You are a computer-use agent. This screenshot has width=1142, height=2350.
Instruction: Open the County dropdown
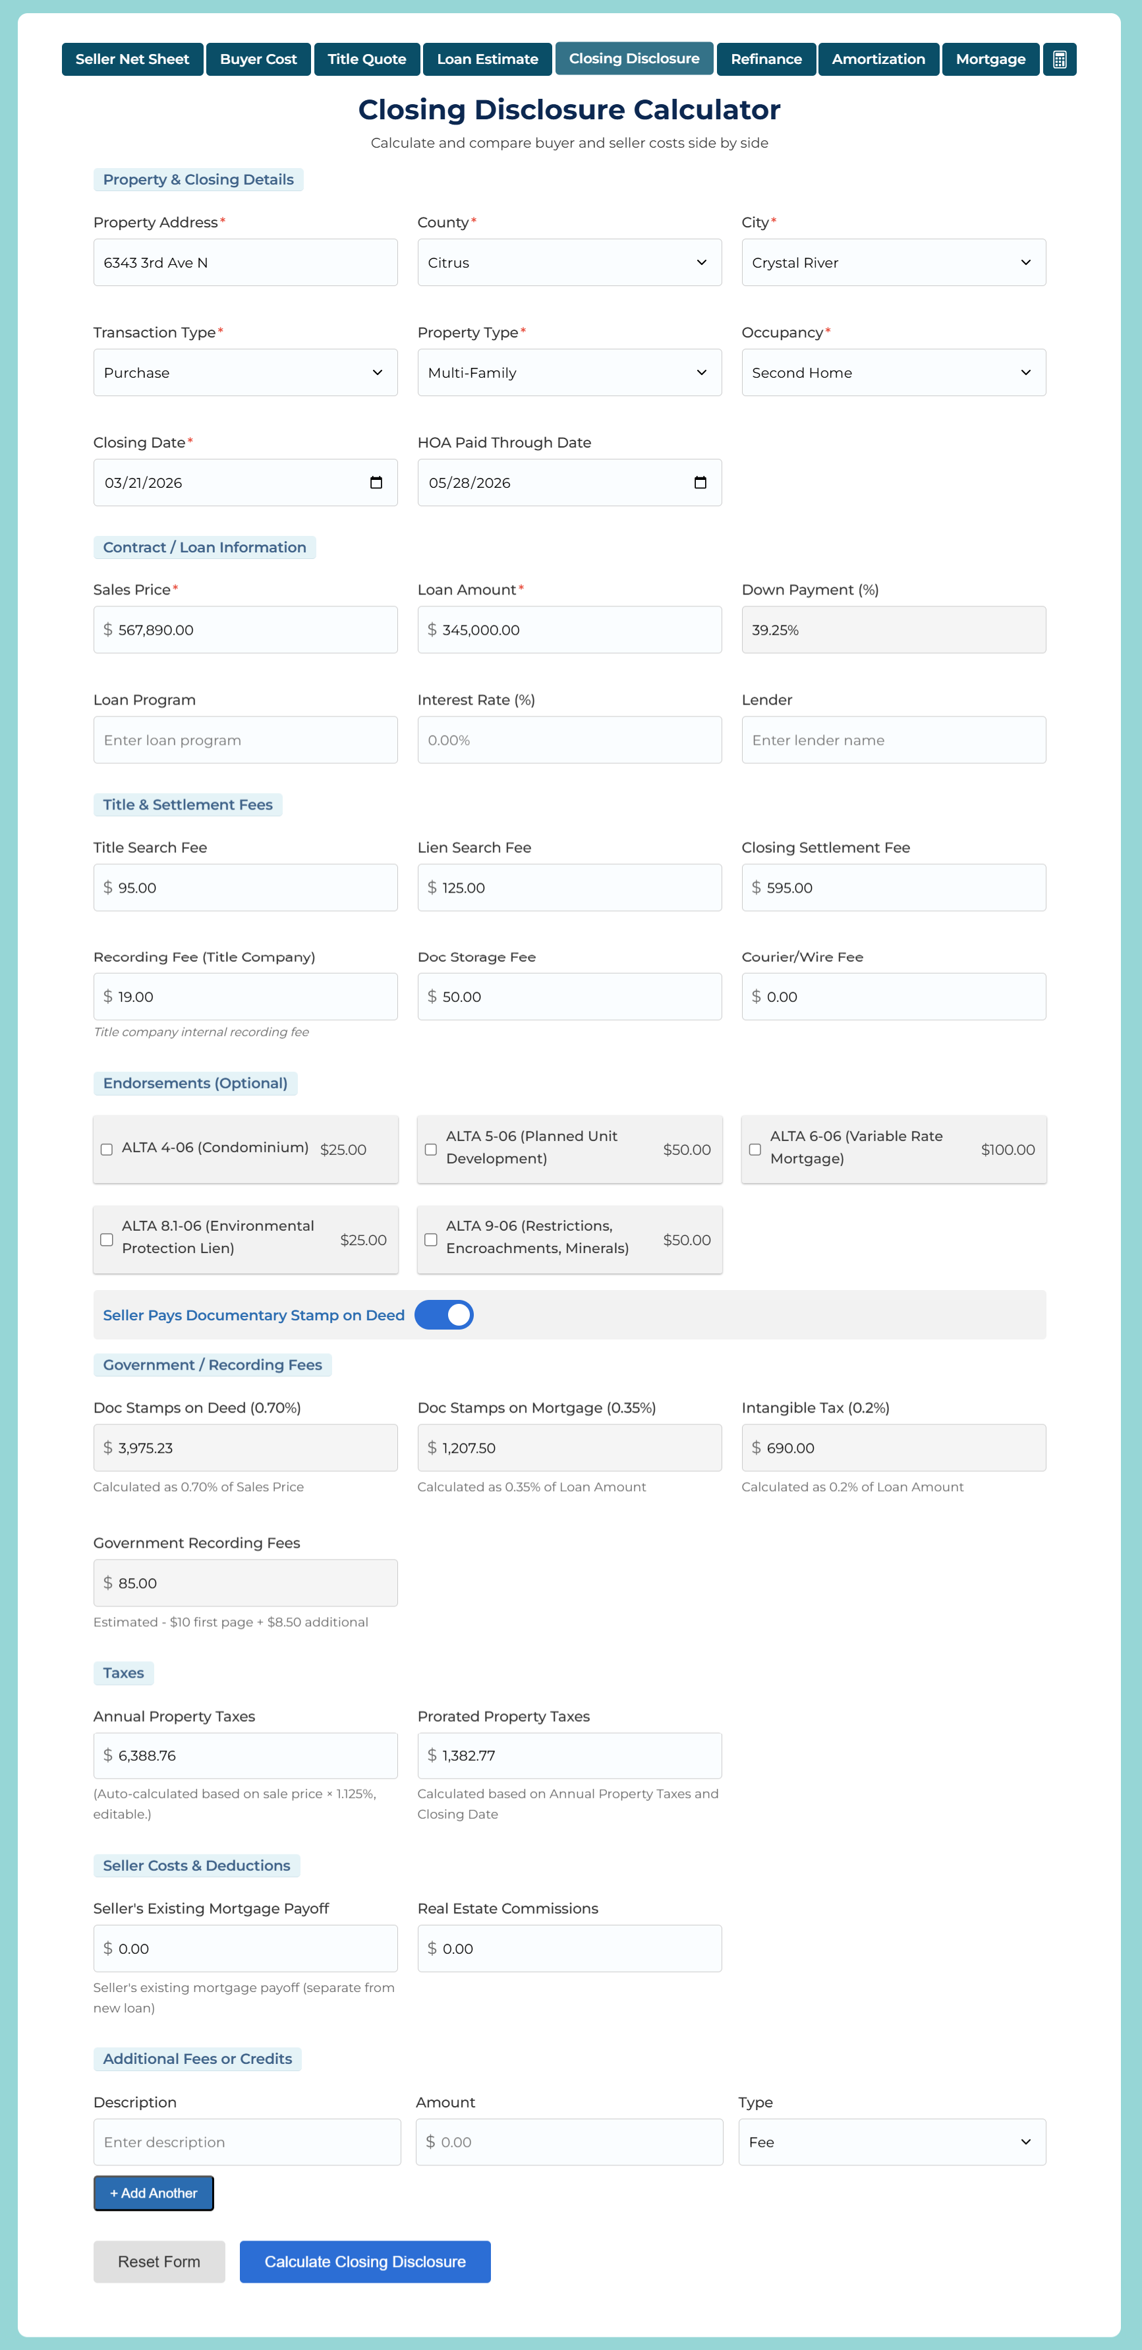click(x=569, y=262)
